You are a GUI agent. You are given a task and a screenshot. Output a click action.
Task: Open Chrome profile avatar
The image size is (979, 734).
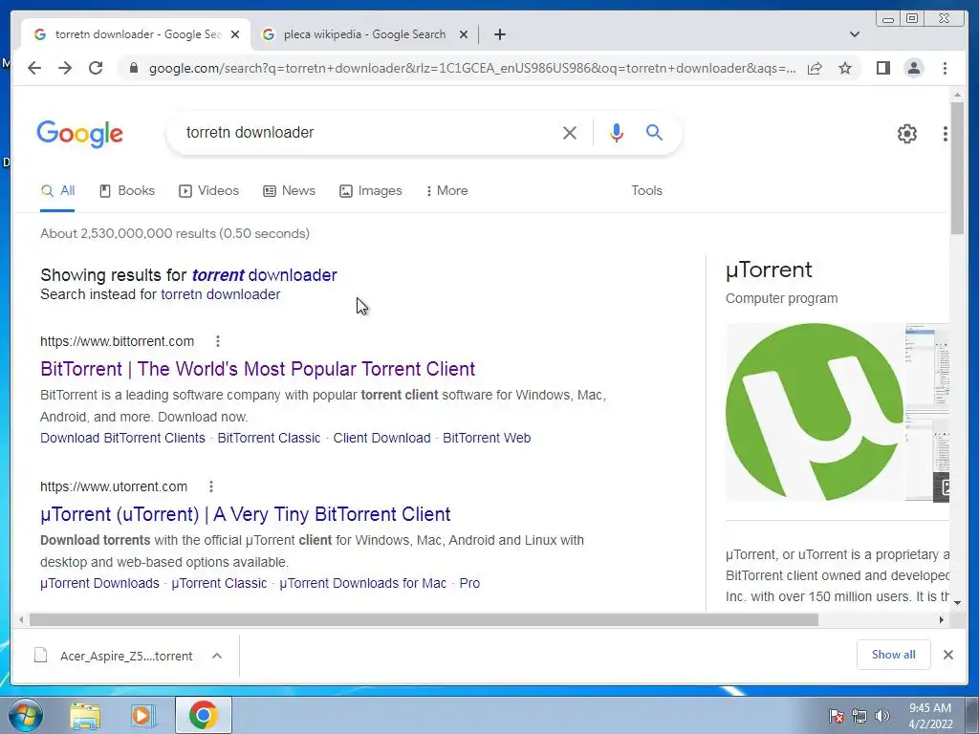click(x=914, y=68)
